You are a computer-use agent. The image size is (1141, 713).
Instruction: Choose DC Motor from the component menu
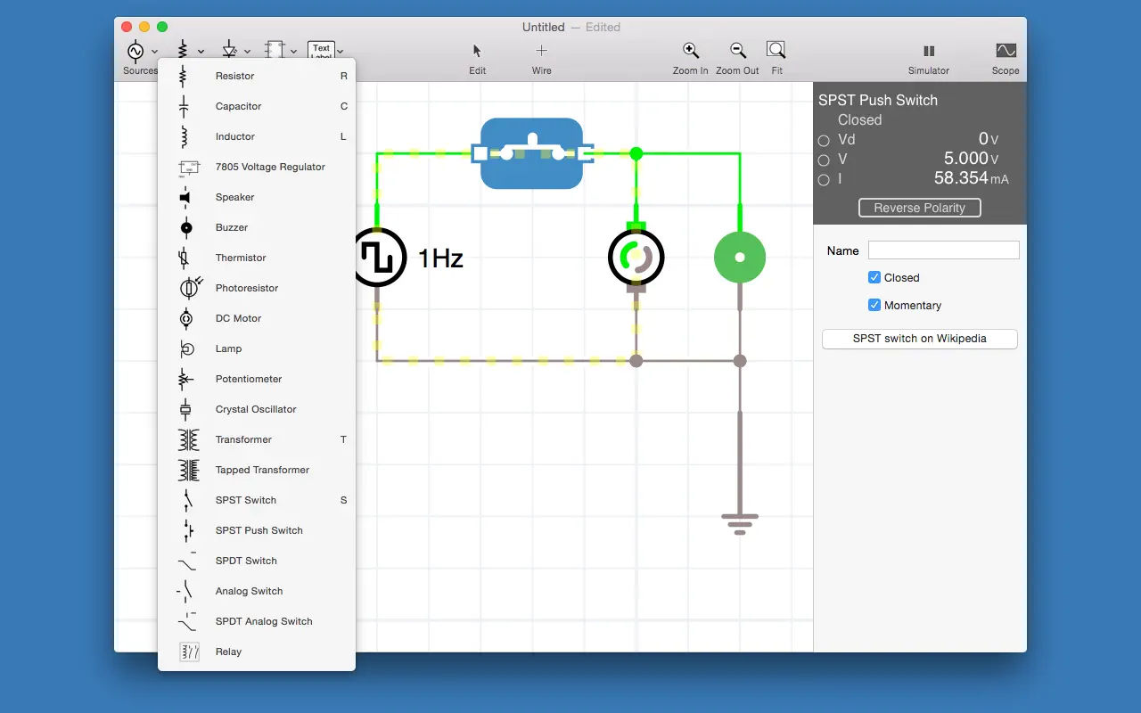[238, 318]
